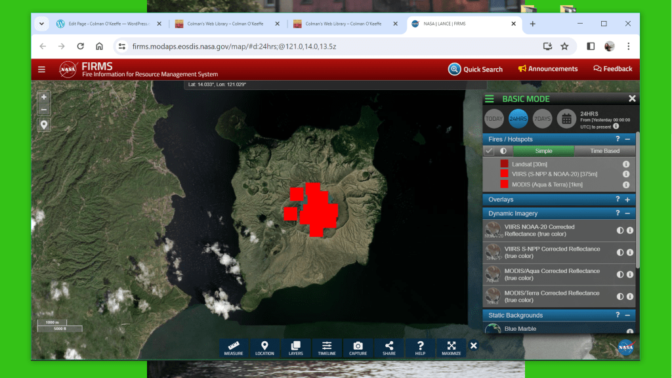
Task: Open the Measure tool
Action: pos(233,348)
